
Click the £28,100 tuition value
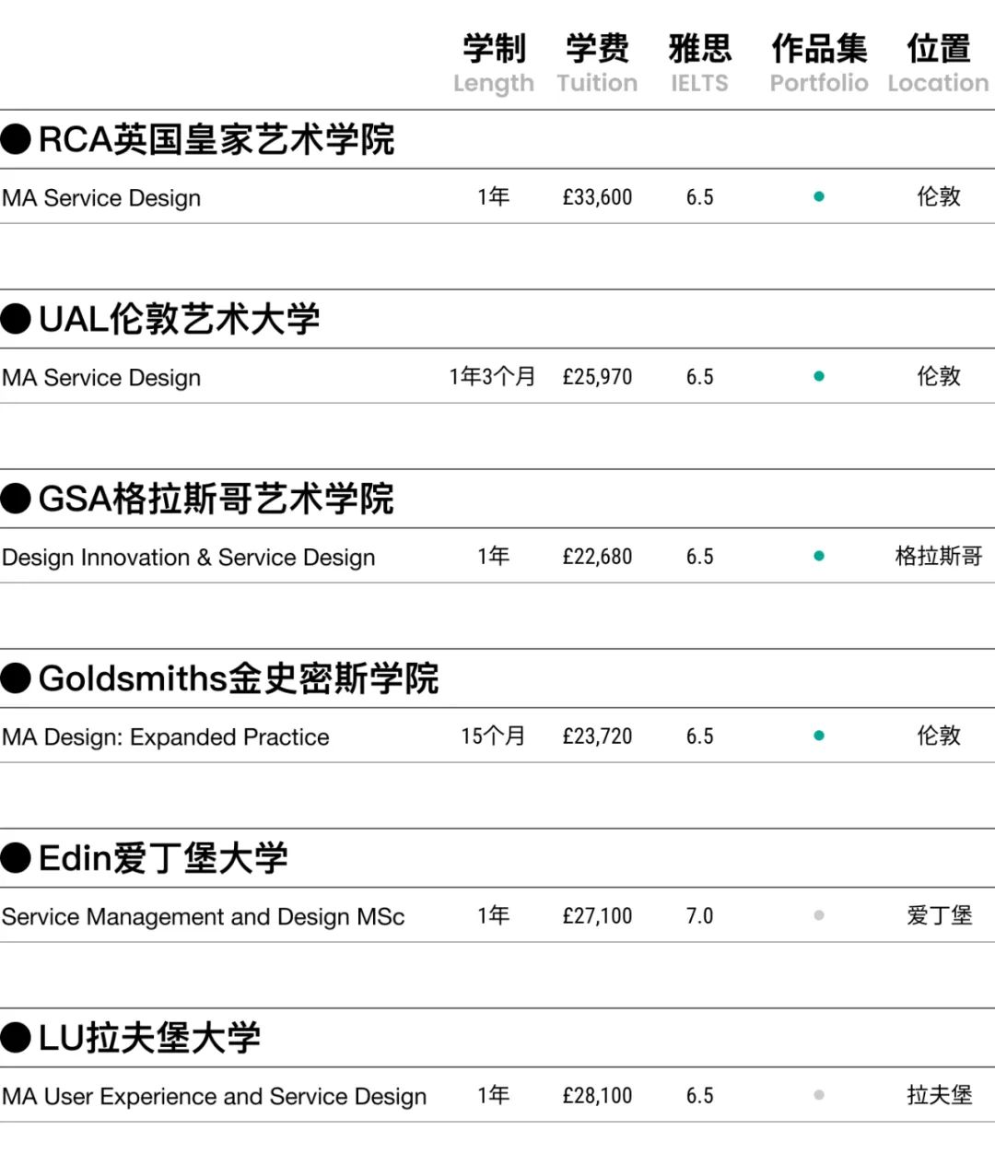(x=598, y=1096)
